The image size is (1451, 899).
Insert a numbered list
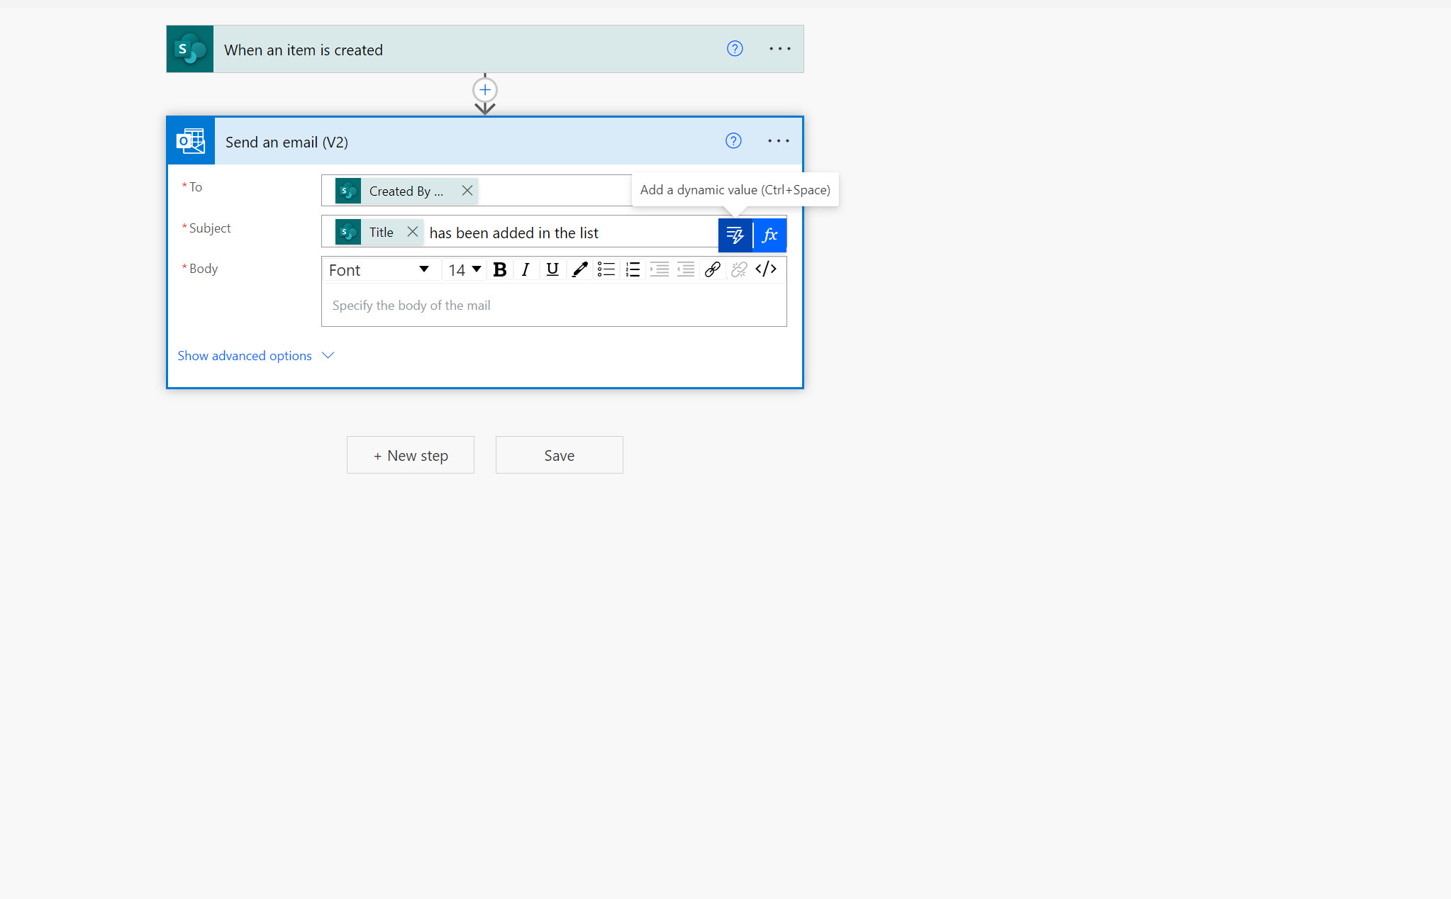click(633, 270)
